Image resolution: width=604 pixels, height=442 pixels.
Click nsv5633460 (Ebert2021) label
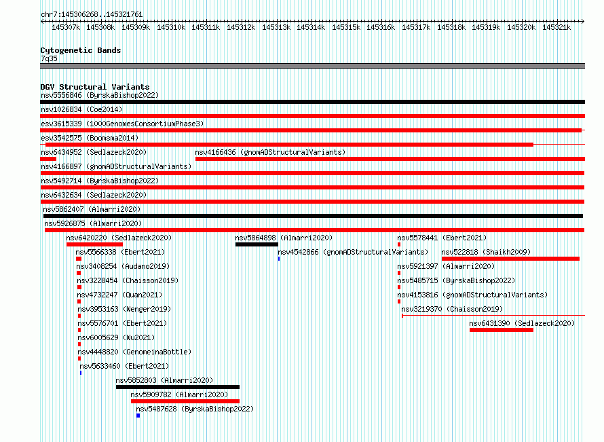124,366
